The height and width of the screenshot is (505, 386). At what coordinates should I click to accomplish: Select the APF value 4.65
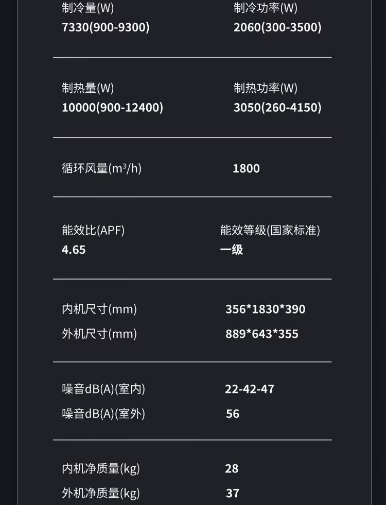click(74, 250)
